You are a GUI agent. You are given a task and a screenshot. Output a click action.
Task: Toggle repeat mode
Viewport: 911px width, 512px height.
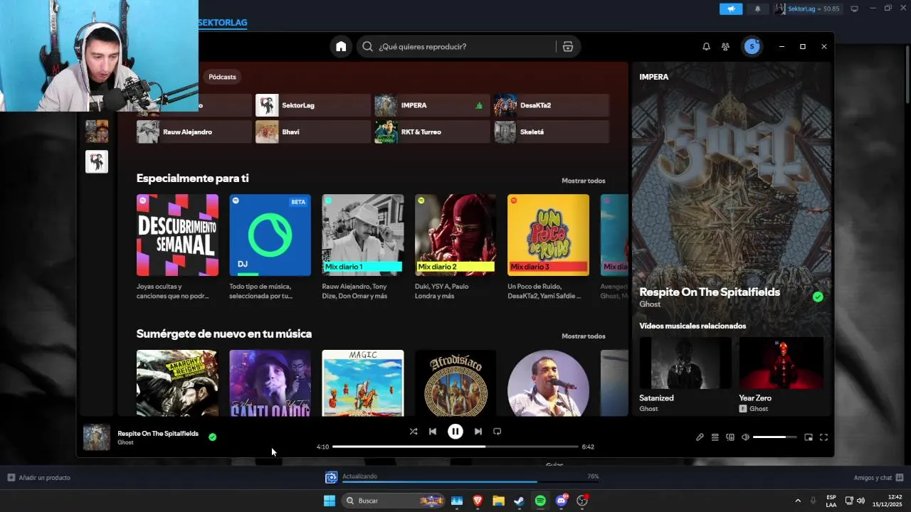pos(497,431)
